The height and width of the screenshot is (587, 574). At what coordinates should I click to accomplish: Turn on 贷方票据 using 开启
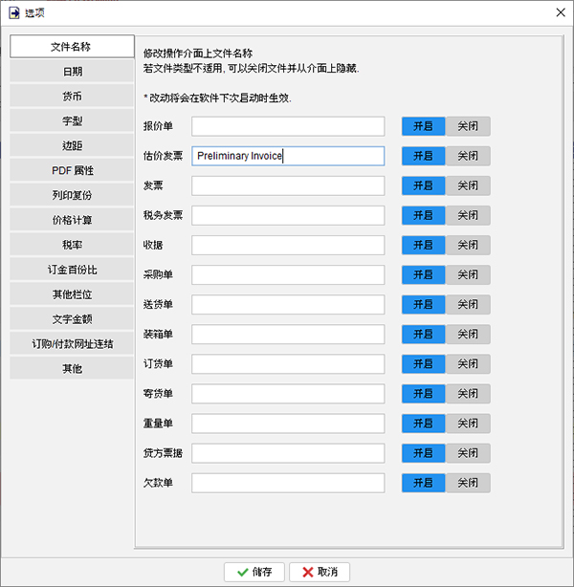[424, 453]
